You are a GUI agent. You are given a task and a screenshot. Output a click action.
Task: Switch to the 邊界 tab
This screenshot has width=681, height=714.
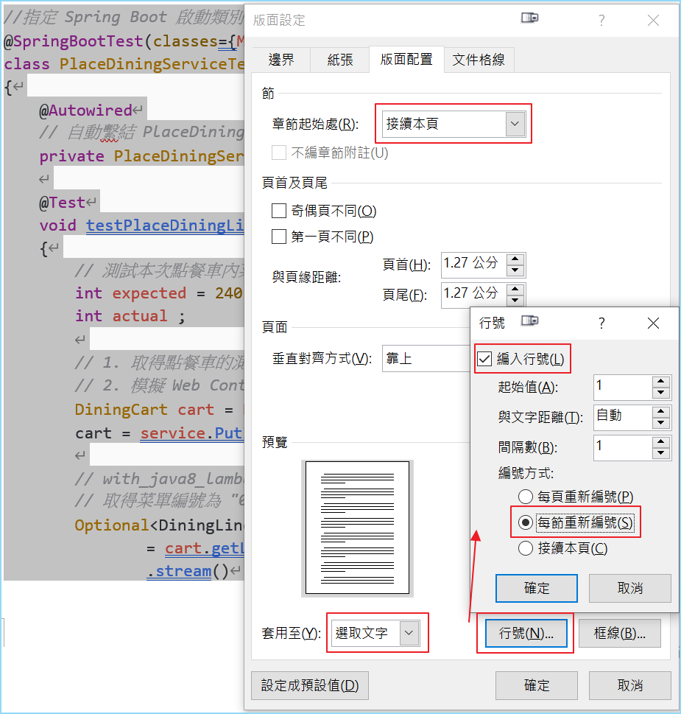(x=281, y=60)
